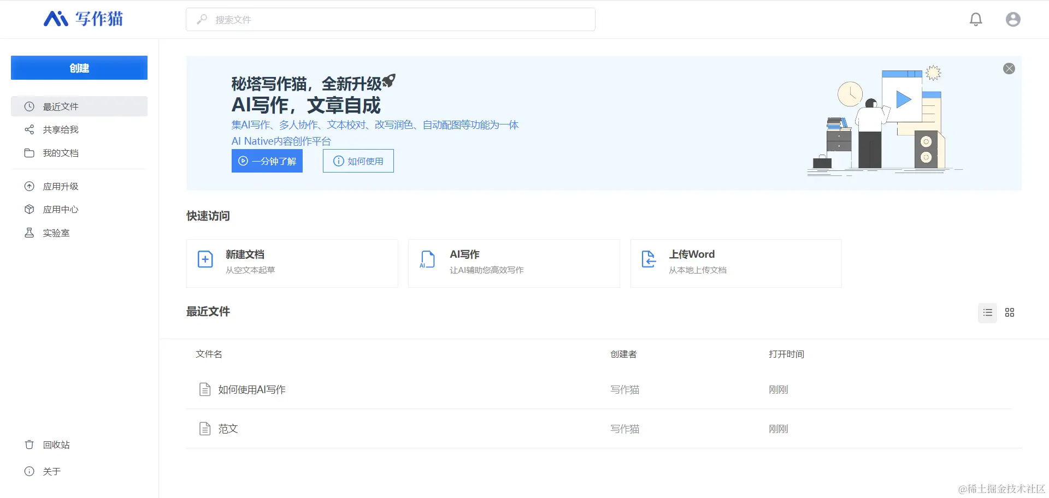Click the share icon beside 共享给我

click(30, 129)
